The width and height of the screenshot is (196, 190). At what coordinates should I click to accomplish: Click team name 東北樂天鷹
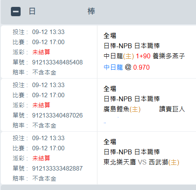click(120, 162)
